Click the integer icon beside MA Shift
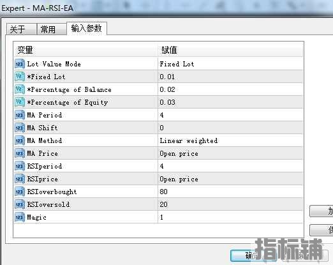The width and height of the screenshot is (333, 265). click(x=20, y=128)
